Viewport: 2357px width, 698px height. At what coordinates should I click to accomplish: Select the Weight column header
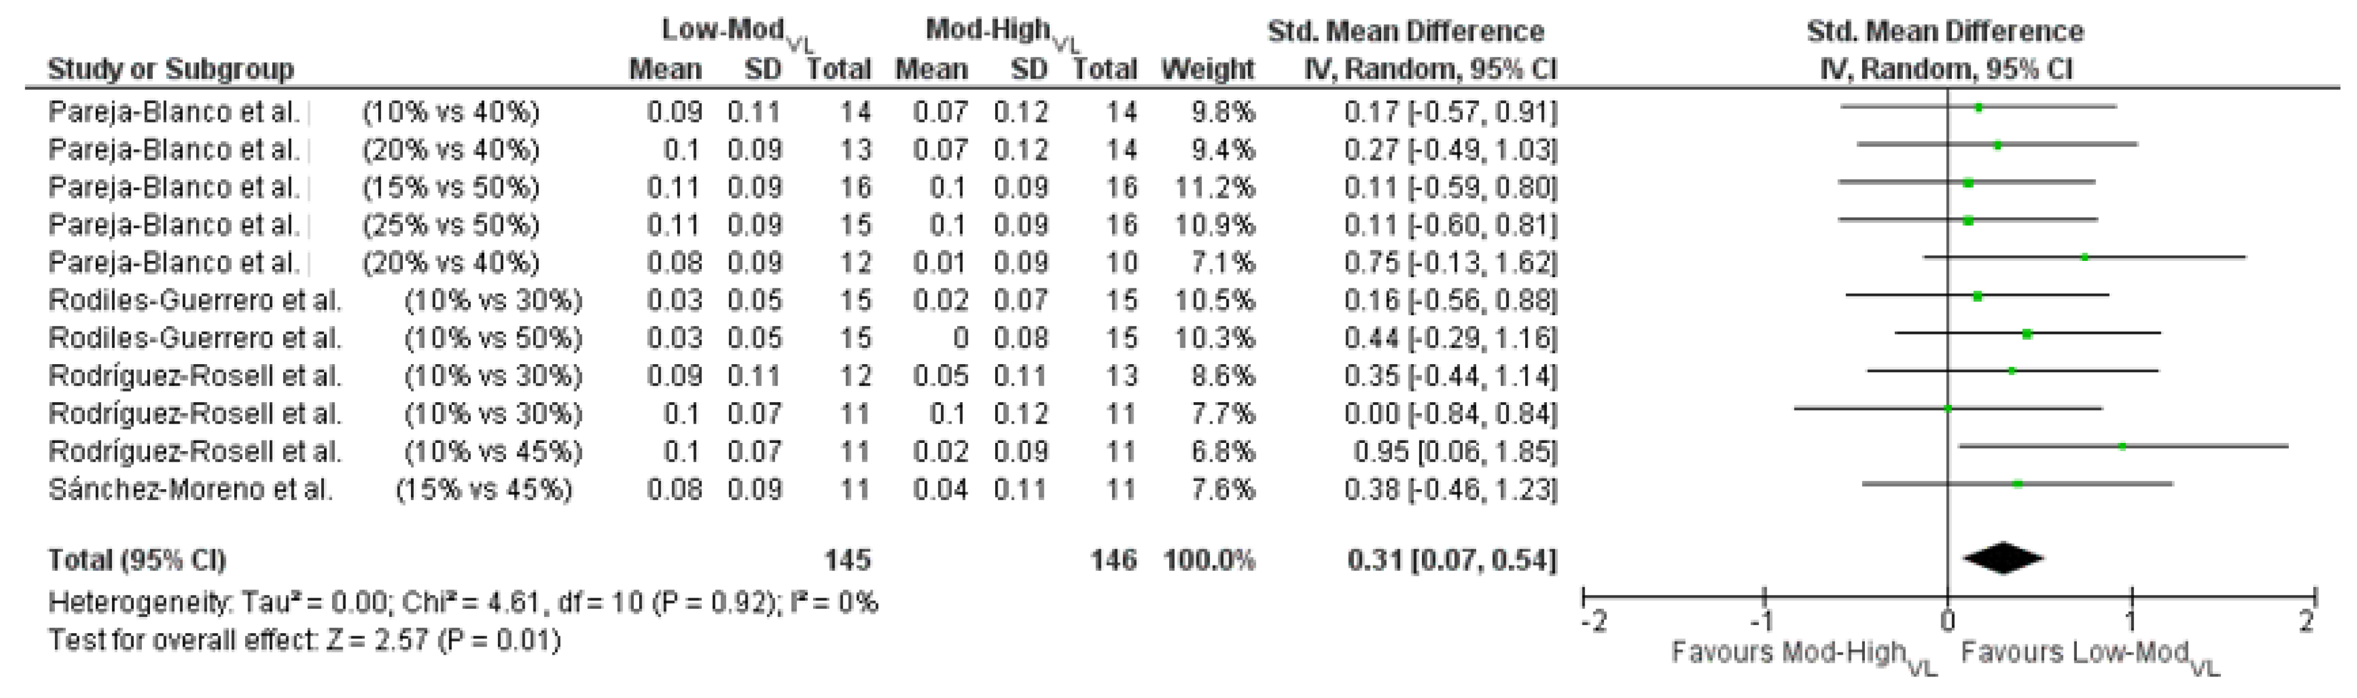(x=1208, y=69)
